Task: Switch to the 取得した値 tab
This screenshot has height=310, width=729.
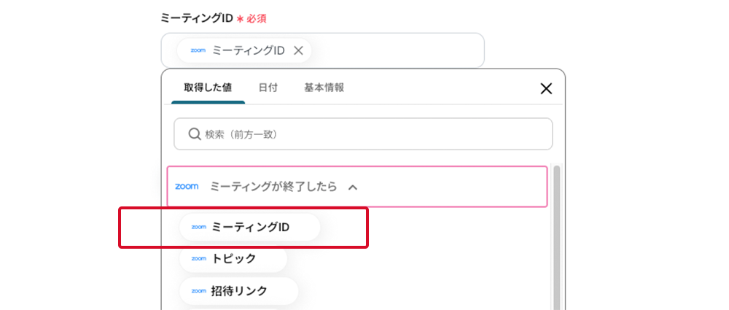Action: click(x=208, y=88)
